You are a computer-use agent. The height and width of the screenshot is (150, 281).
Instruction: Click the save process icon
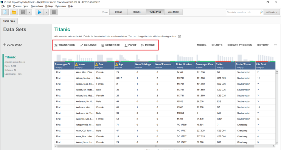coord(23,12)
